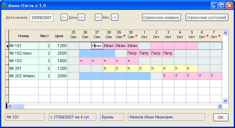
Task: Click the Цена column header
Action: 59,36
